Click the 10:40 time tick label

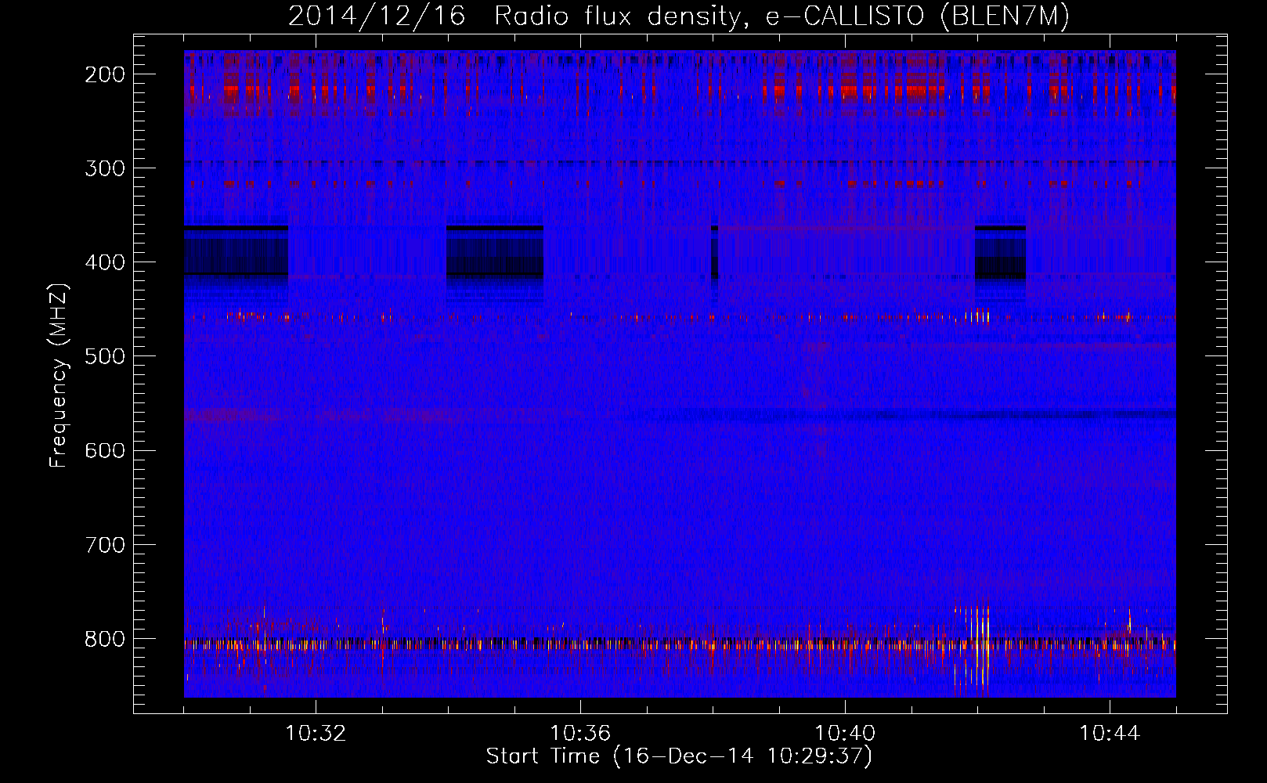pos(845,734)
